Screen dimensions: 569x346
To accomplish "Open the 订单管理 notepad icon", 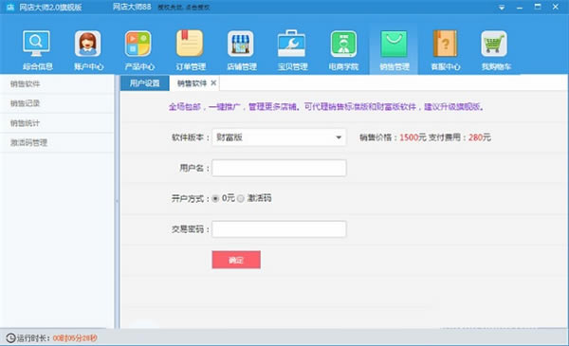I will 190,44.
